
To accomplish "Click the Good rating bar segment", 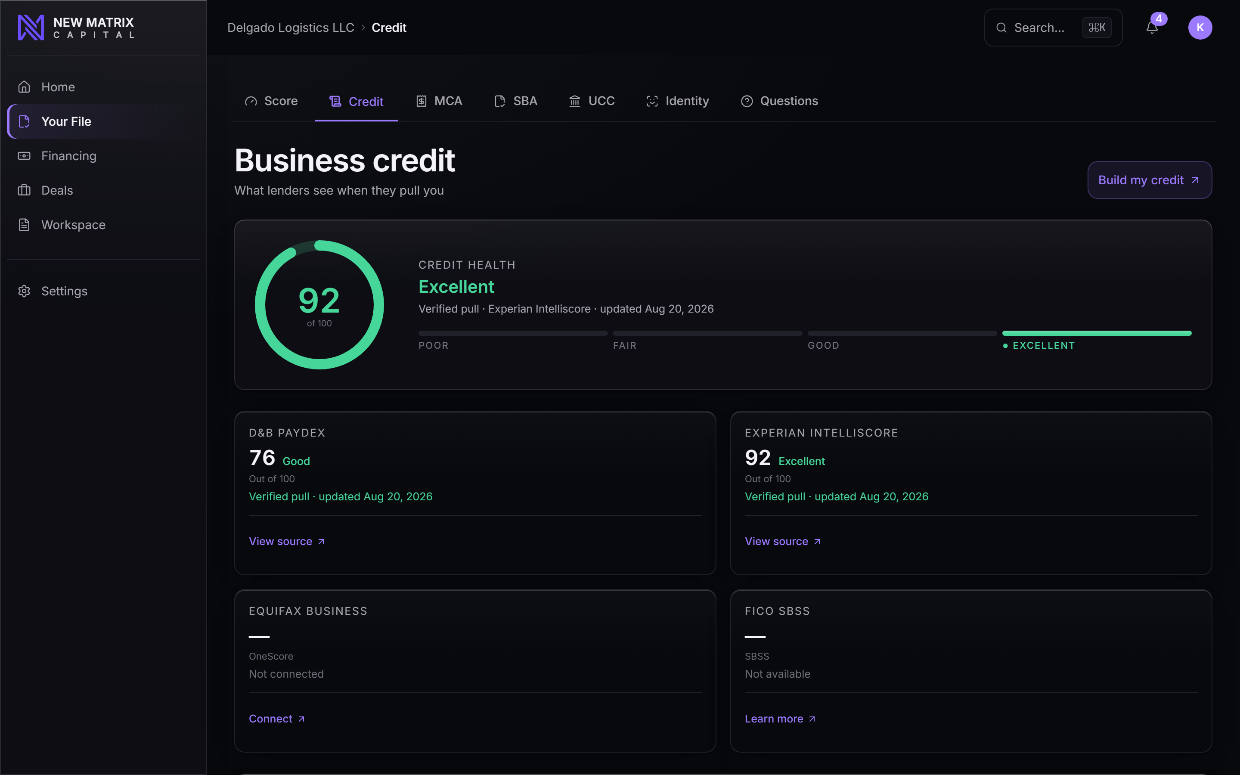I will 902,333.
